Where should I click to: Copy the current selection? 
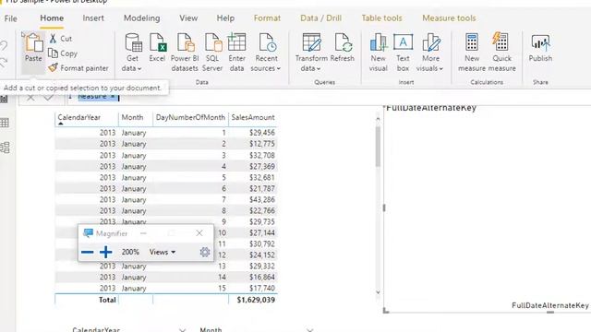tap(63, 53)
